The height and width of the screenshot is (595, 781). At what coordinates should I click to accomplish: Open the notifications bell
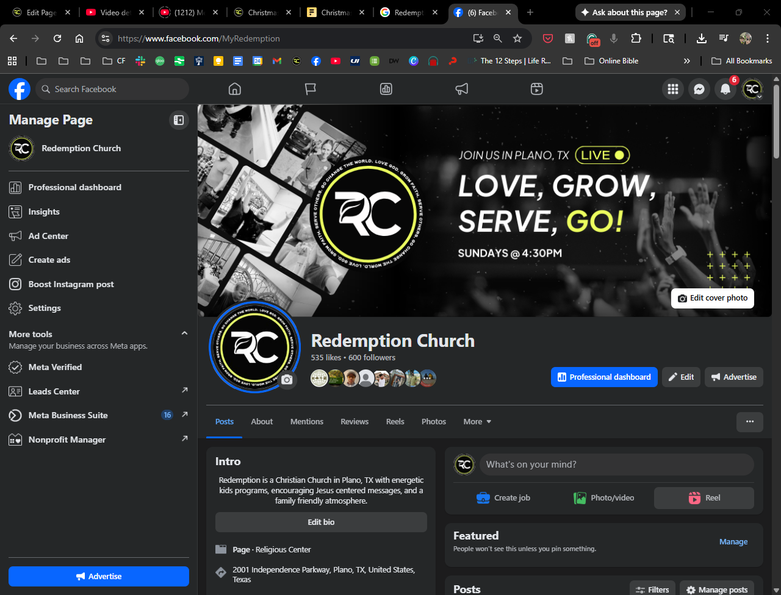point(725,89)
